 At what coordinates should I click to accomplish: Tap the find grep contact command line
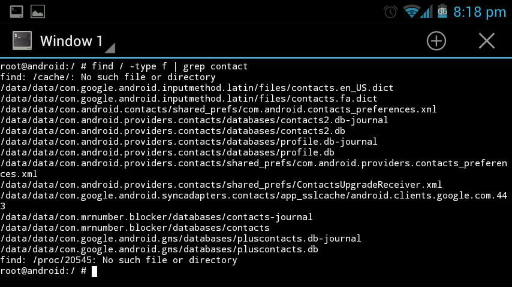[124, 66]
